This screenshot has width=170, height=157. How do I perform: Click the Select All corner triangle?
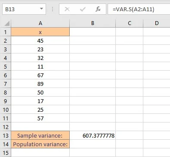coord(7,23)
